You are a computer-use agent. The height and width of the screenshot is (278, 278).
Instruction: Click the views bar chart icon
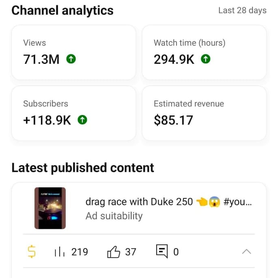tap(60, 252)
